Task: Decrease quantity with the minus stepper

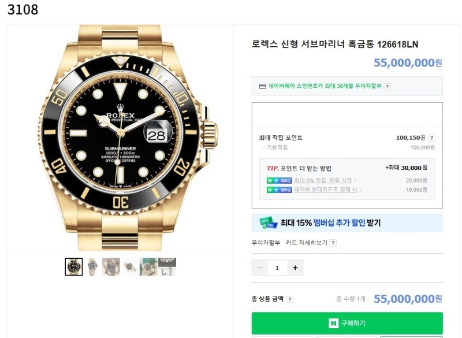Action: pyautogui.click(x=259, y=268)
